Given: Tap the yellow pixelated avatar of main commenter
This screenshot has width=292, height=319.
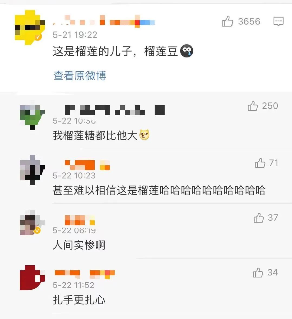Looking at the screenshot, I should coord(30,27).
